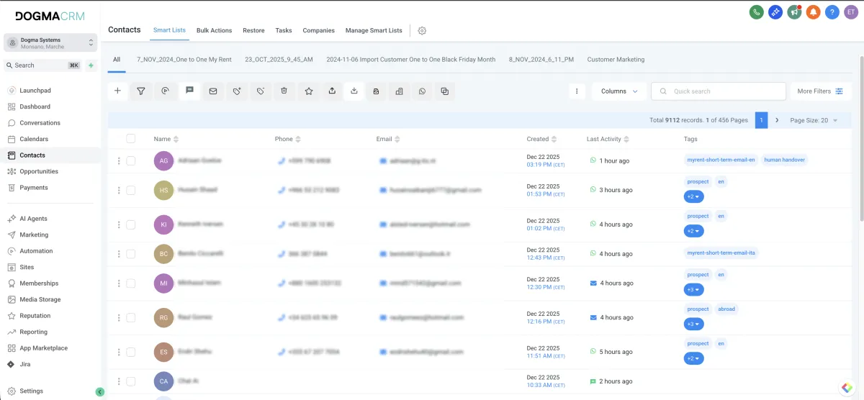Open the green phone dialer icon
Viewport: 864px width, 400px height.
click(x=756, y=12)
